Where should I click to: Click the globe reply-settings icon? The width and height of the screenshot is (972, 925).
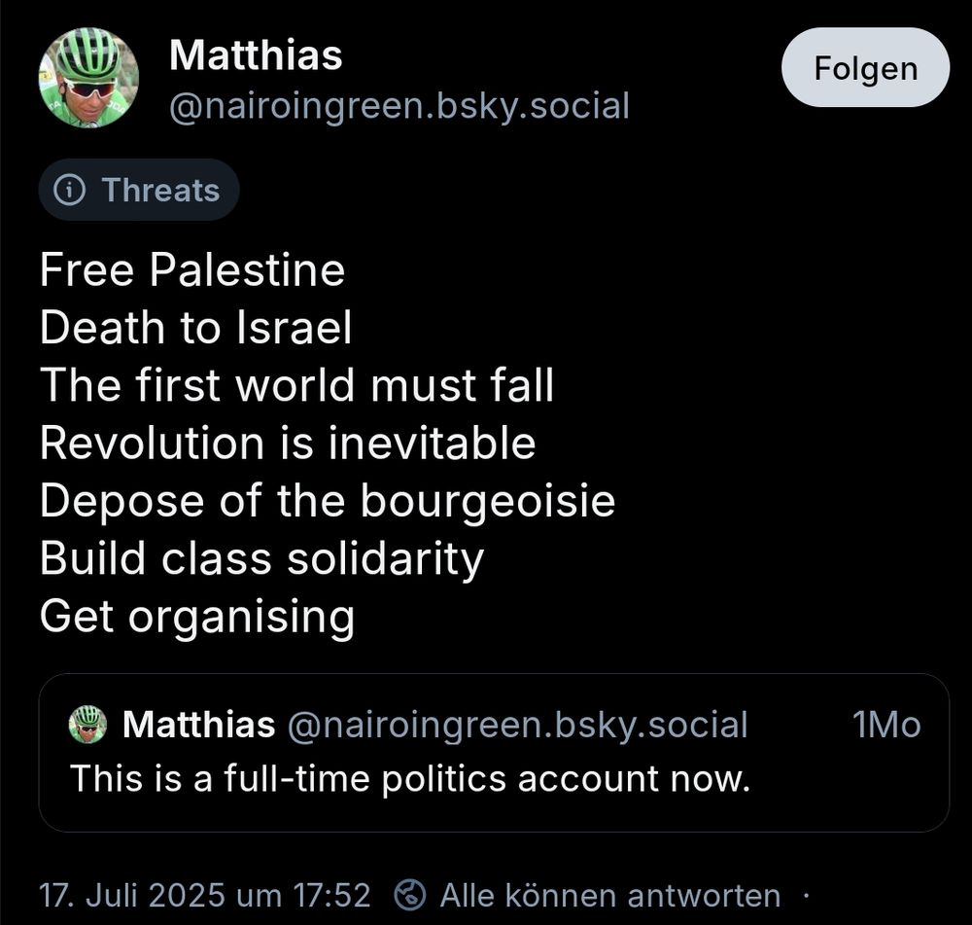click(x=412, y=894)
